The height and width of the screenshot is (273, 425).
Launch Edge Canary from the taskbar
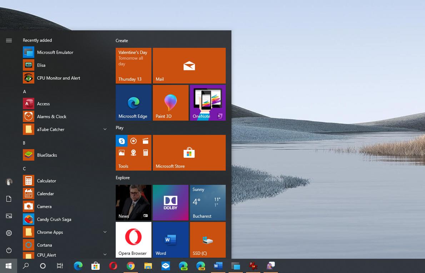201,266
